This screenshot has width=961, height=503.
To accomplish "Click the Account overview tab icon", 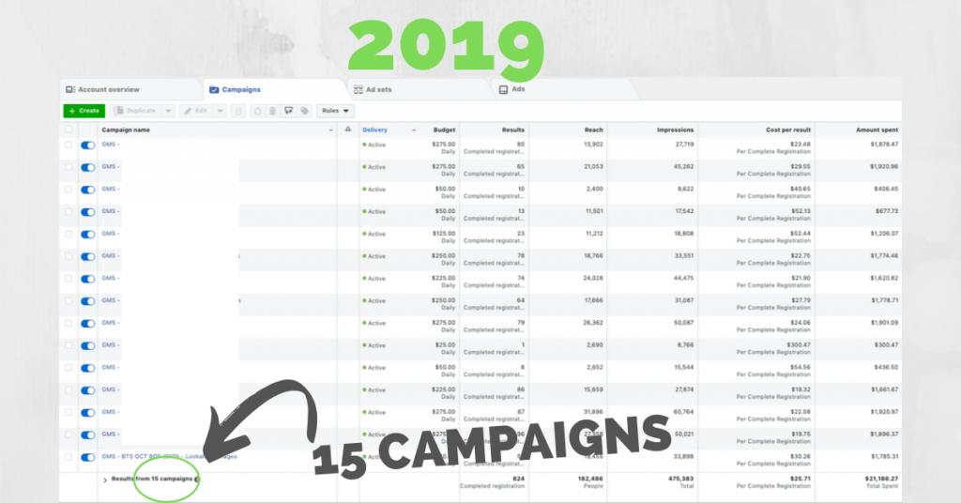I will click(x=70, y=90).
